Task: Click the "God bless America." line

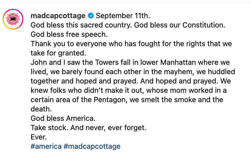Action: [63, 118]
